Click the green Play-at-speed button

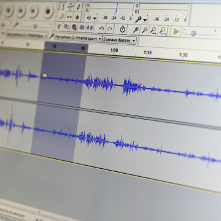176,32
